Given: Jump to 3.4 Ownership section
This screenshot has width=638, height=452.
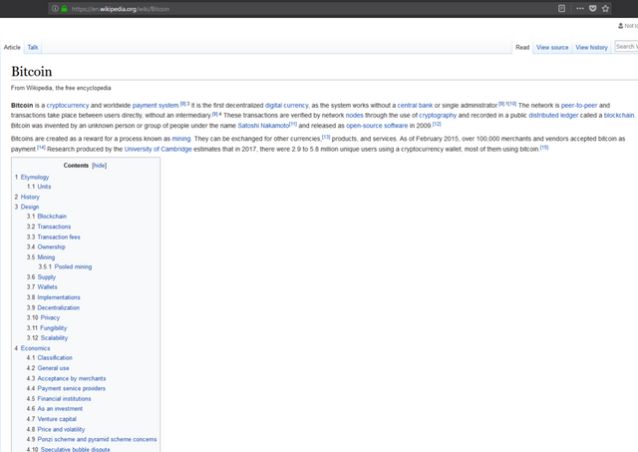Looking at the screenshot, I should tap(46, 246).
